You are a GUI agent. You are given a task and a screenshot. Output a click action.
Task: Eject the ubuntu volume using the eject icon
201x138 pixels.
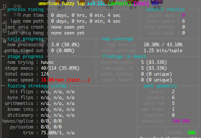pyautogui.click(x=43, y=41)
